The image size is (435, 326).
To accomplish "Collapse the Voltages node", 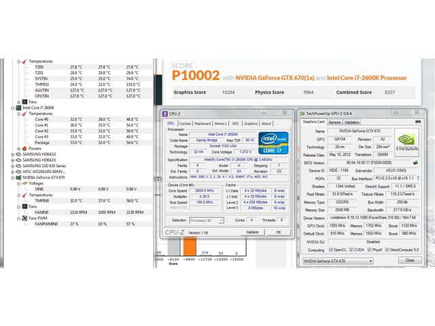I will [x=18, y=183].
